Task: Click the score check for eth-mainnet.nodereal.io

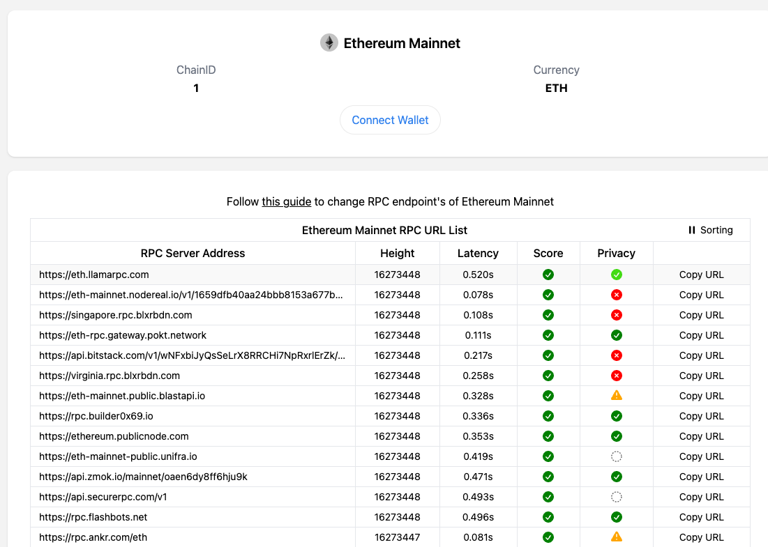Action: pyautogui.click(x=548, y=295)
